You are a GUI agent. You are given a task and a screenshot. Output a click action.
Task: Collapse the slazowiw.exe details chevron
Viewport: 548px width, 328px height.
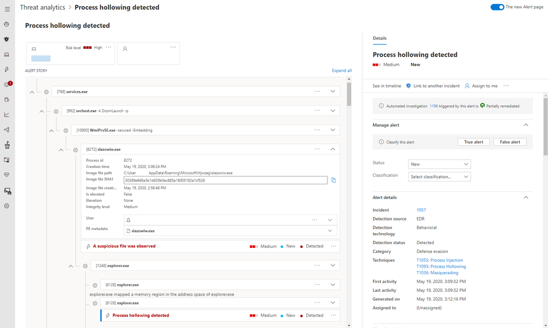coord(333,149)
